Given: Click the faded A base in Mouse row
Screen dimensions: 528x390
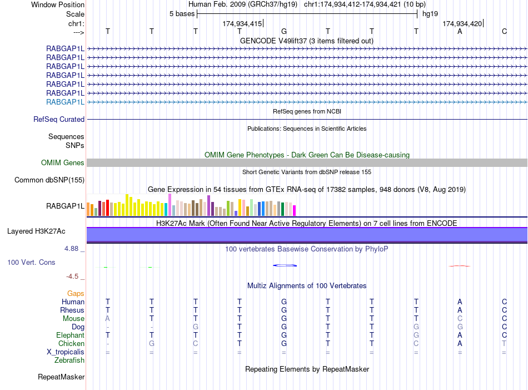Looking at the screenshot, I should [x=107, y=319].
